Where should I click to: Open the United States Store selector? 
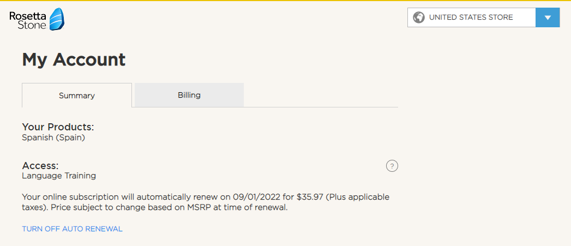pyautogui.click(x=471, y=17)
